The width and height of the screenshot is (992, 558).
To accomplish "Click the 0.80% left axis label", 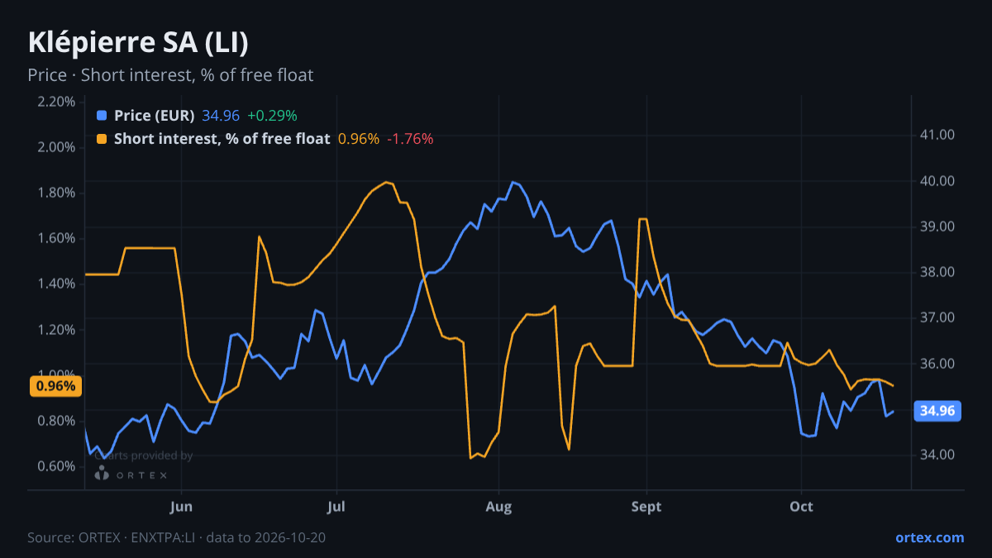I will [56, 421].
